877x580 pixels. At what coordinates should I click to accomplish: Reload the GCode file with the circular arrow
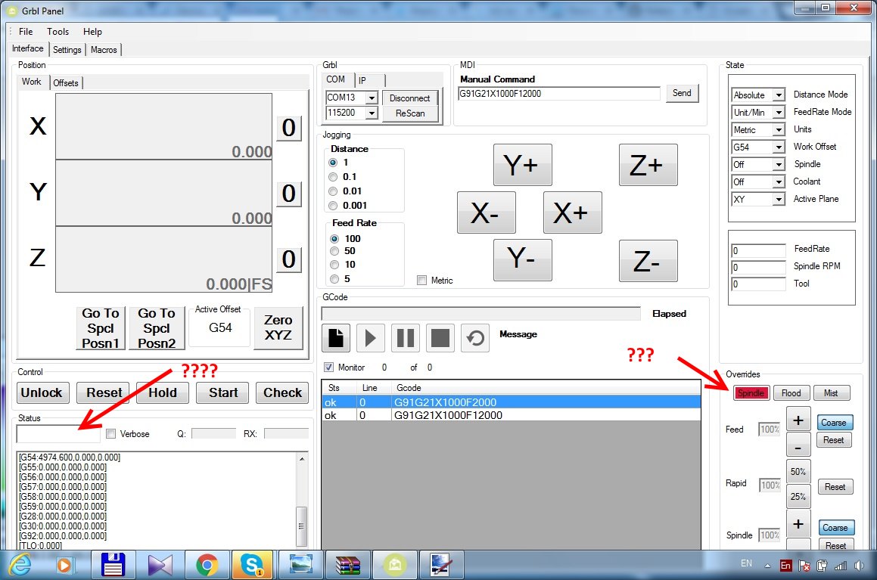475,338
